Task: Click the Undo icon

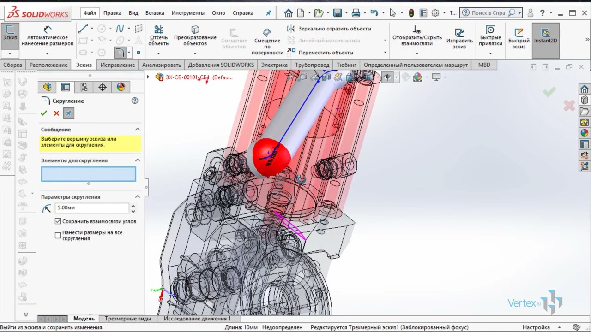Action: 374,13
